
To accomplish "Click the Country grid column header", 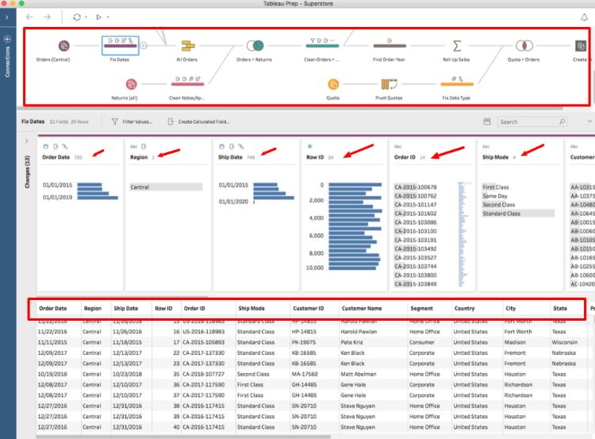I will click(x=464, y=308).
